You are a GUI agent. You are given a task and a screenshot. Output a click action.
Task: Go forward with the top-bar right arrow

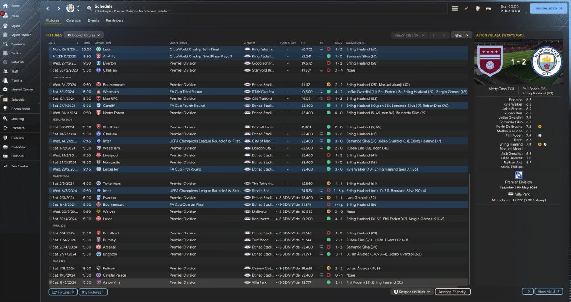tap(59, 8)
